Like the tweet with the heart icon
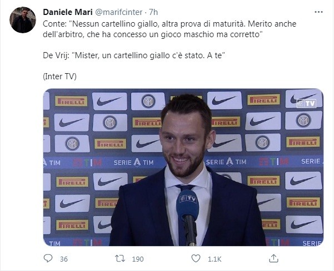Image resolution: width=334 pixels, height=271 pixels. (x=196, y=258)
